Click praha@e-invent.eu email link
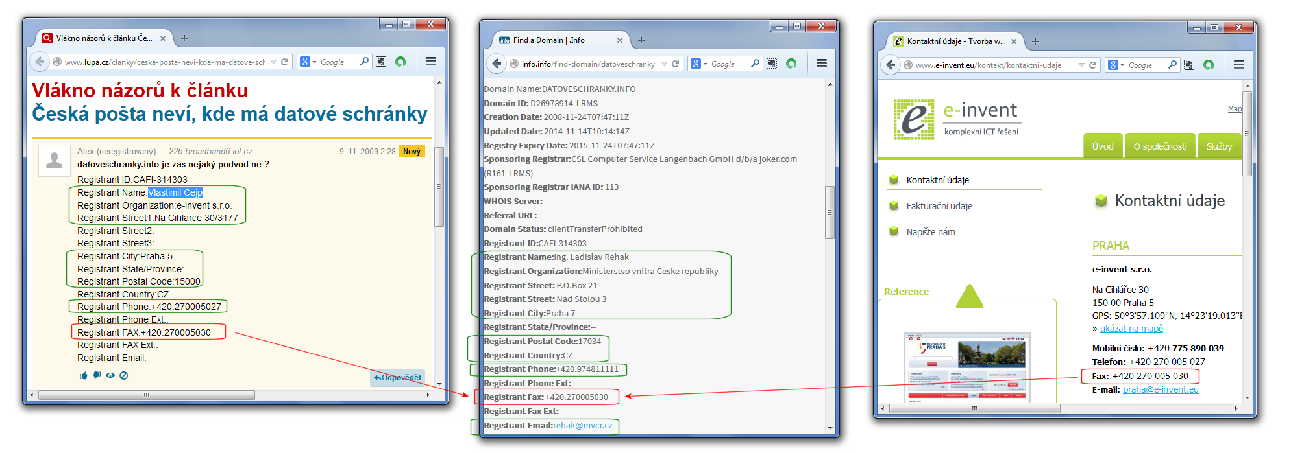 coord(1161,389)
